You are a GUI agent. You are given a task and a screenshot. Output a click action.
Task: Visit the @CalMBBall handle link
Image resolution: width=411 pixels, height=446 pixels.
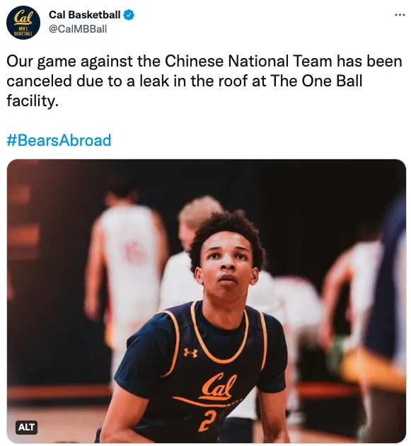click(x=78, y=29)
